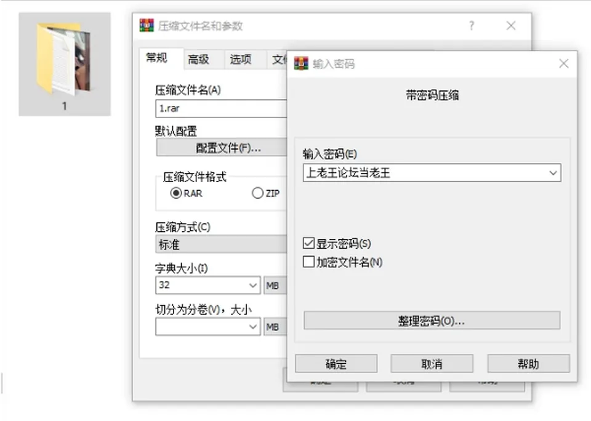Click the help question mark in archive dialog
The width and height of the screenshot is (591, 421).
[x=472, y=26]
